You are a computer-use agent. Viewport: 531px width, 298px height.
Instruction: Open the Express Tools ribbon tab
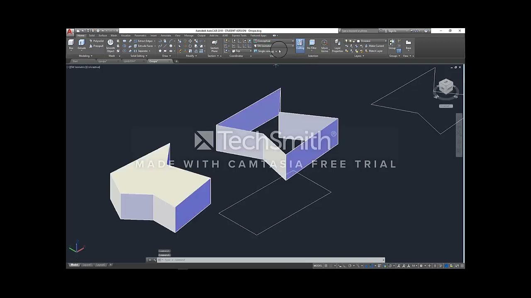click(239, 36)
